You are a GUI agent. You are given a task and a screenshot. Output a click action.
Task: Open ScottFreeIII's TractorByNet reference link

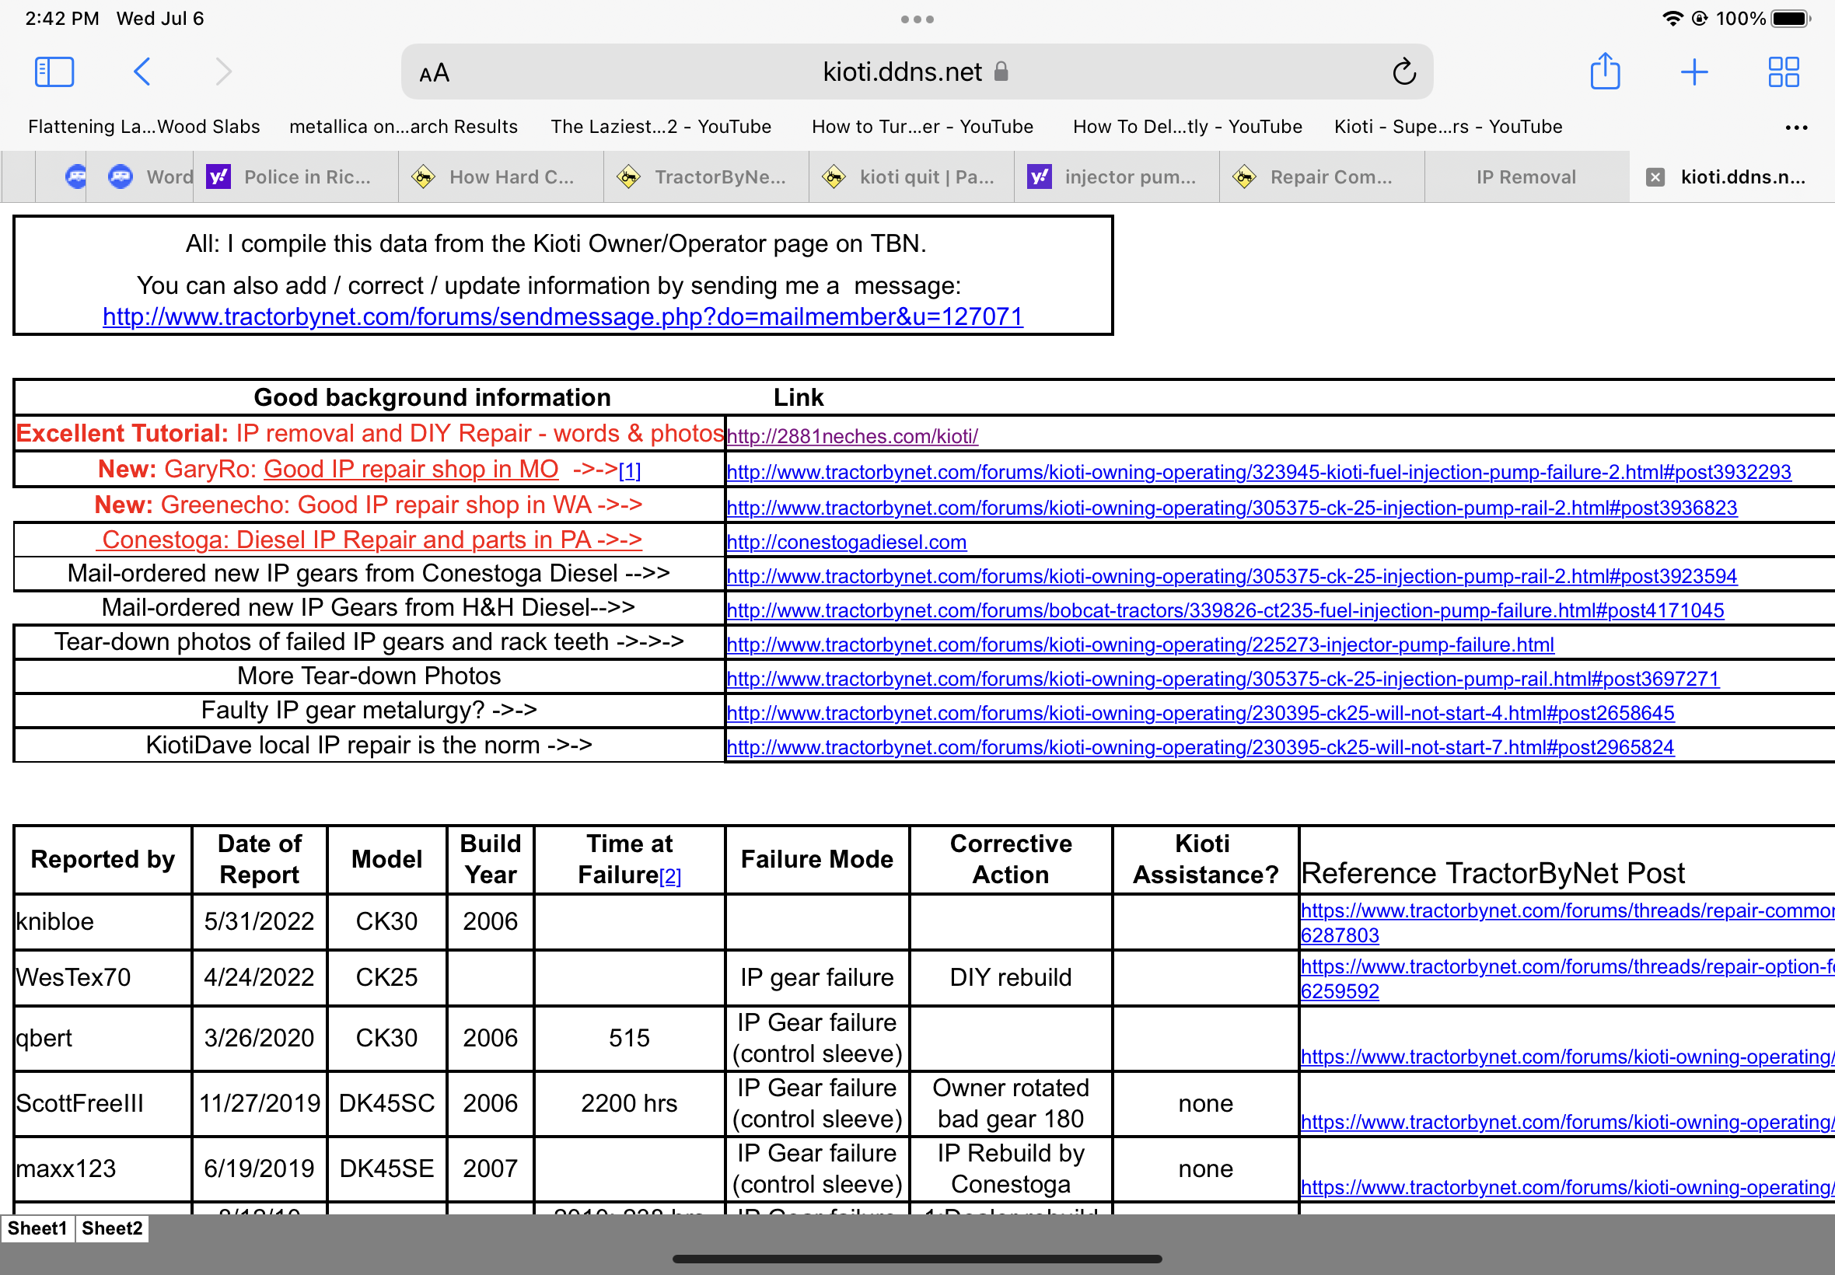(1568, 1123)
